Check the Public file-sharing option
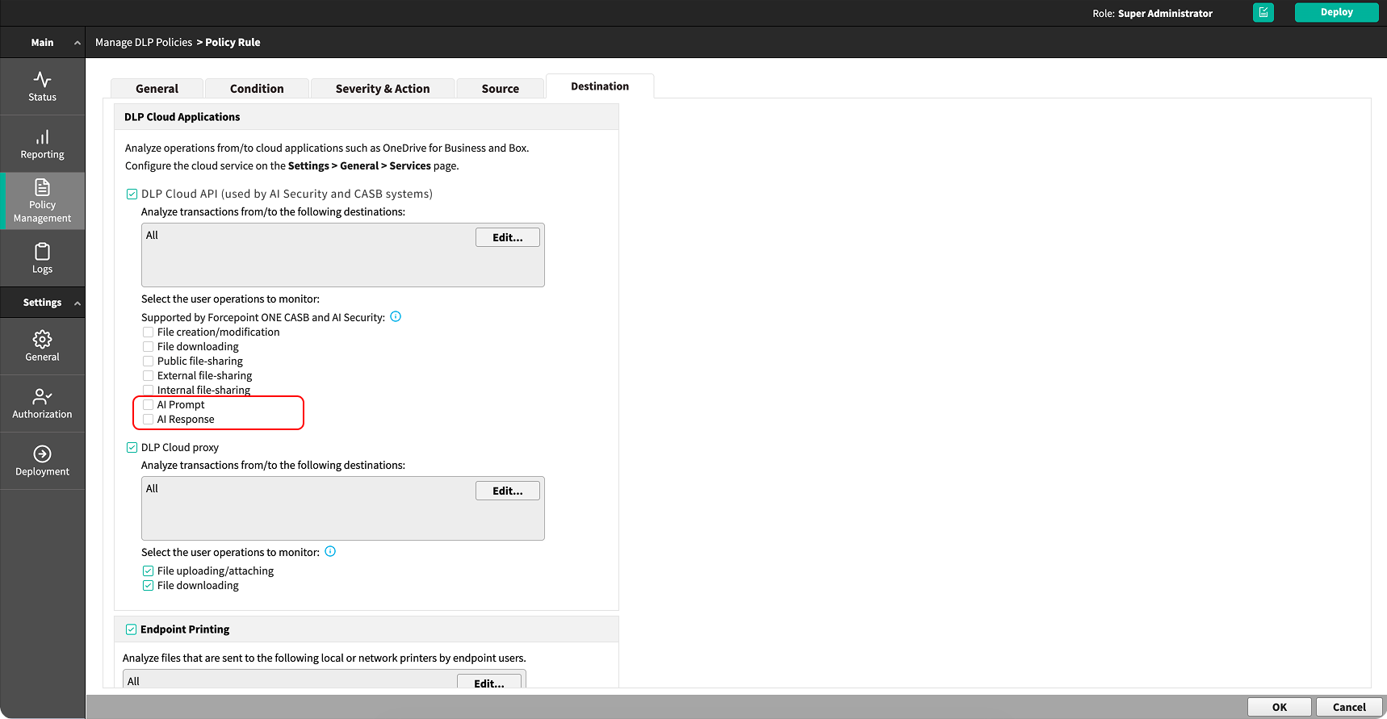The width and height of the screenshot is (1387, 719). pyautogui.click(x=148, y=361)
